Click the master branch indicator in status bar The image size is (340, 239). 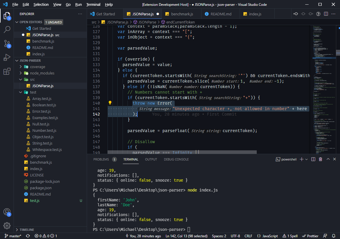(x=13, y=236)
